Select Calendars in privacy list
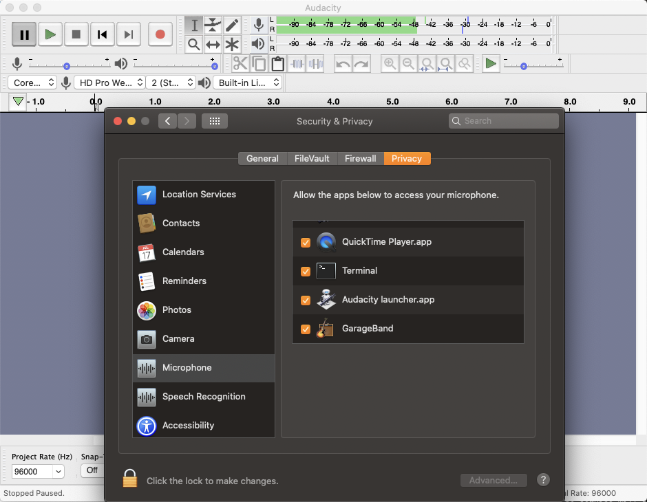This screenshot has width=647, height=502. (x=204, y=252)
